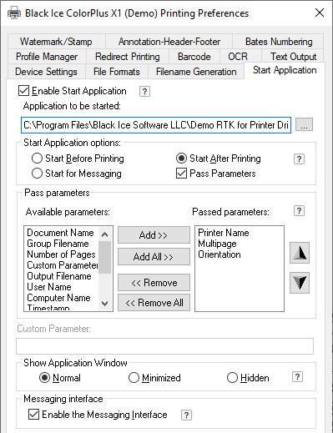Click the available parameters scroll up arrow
The image size is (333, 433).
click(104, 234)
